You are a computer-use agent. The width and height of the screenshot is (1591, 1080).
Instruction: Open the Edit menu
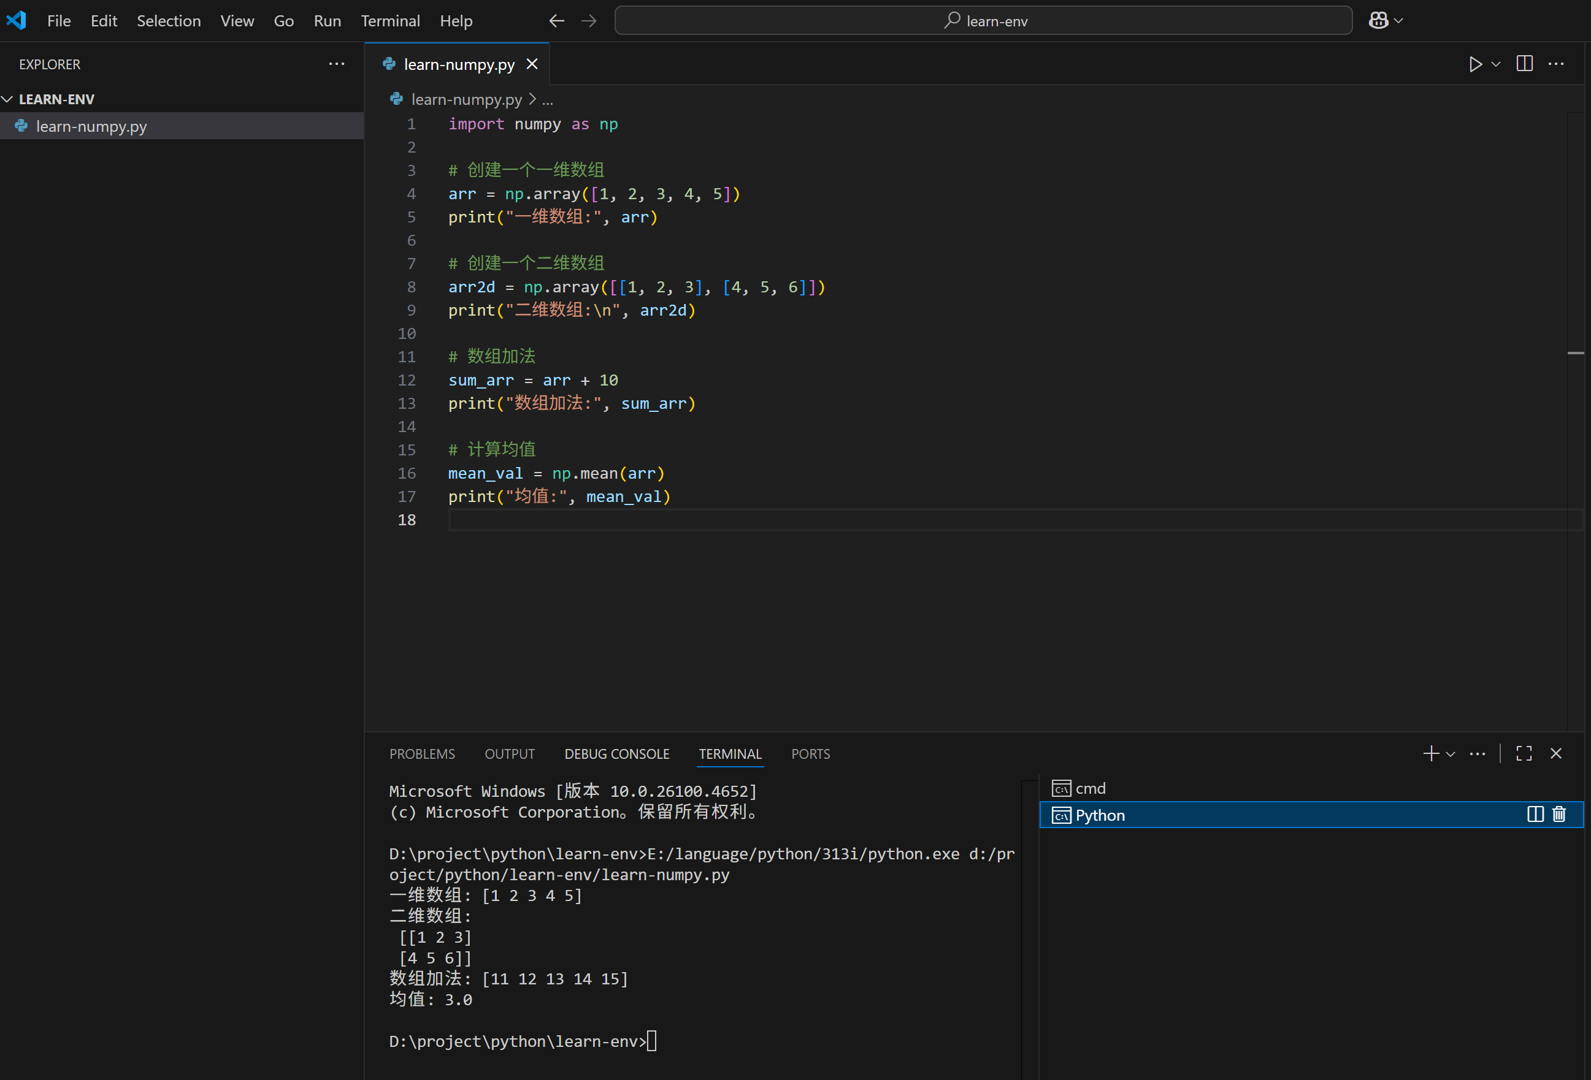pos(104,21)
